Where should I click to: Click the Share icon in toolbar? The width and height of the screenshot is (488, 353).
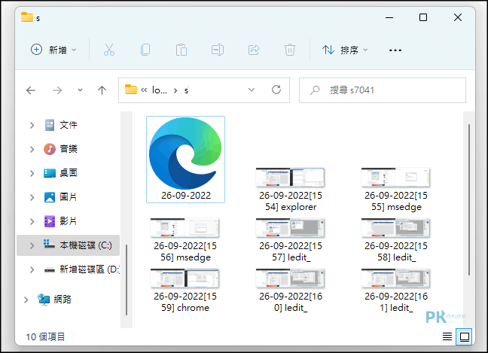(x=254, y=50)
